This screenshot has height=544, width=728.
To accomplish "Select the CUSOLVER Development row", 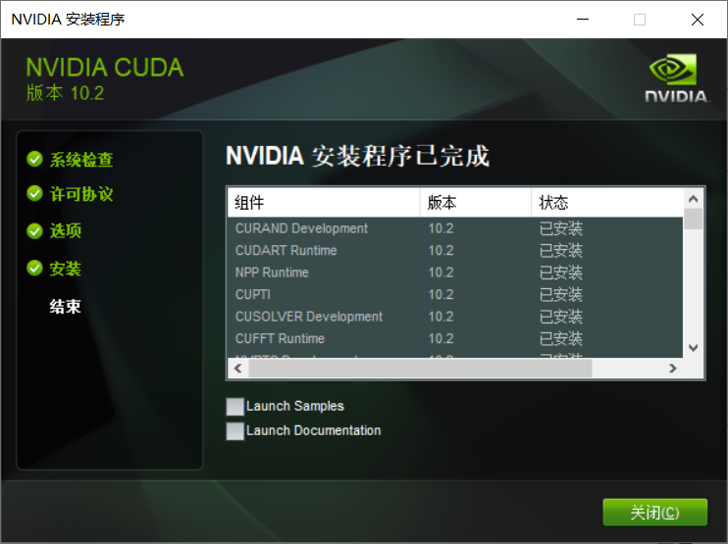I will [455, 317].
